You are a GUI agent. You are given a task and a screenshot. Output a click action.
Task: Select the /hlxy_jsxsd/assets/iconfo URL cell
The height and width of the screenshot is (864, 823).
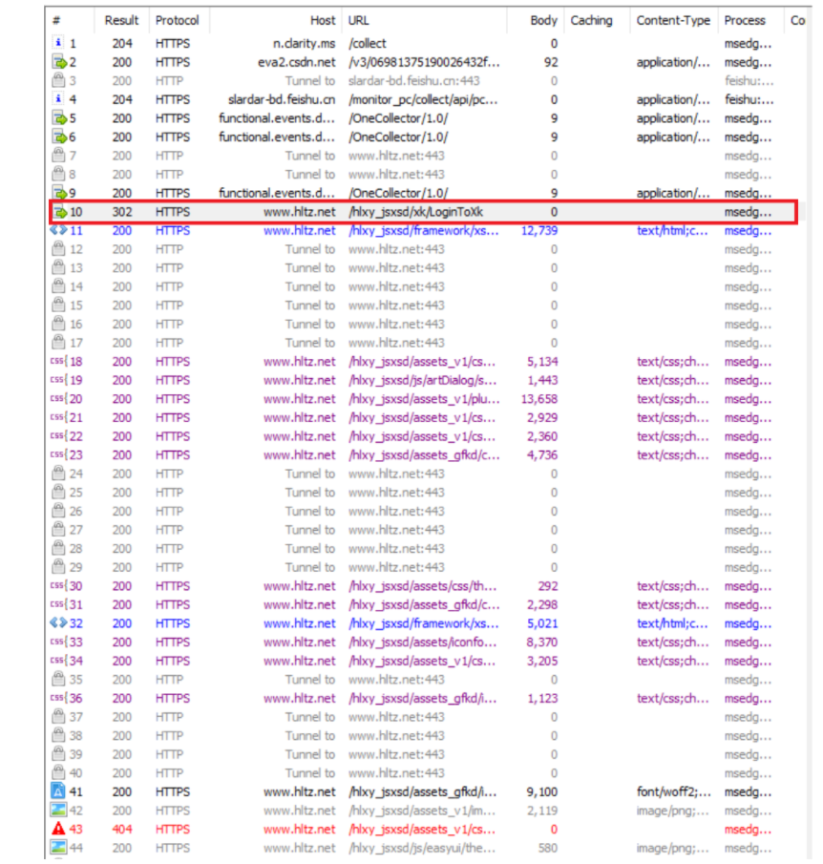click(x=422, y=643)
